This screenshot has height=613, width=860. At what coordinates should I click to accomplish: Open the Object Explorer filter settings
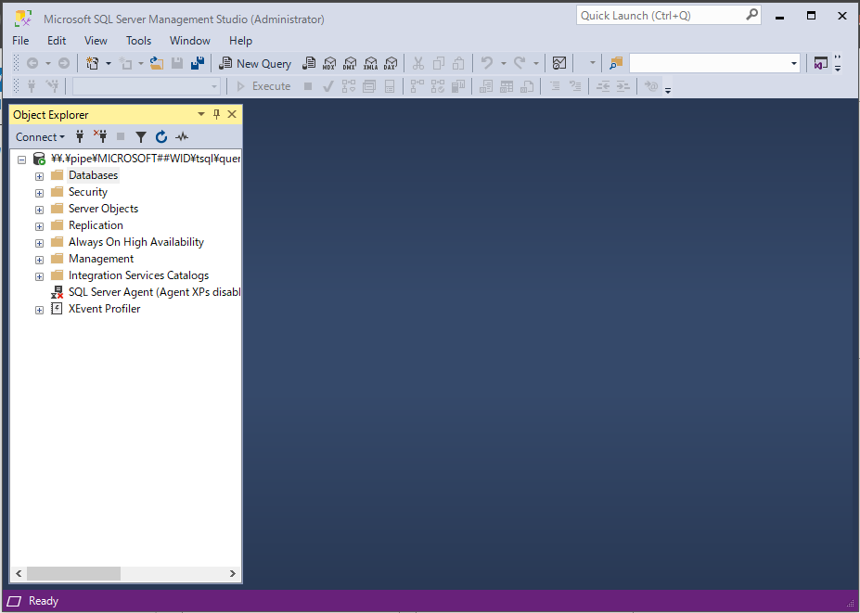140,136
